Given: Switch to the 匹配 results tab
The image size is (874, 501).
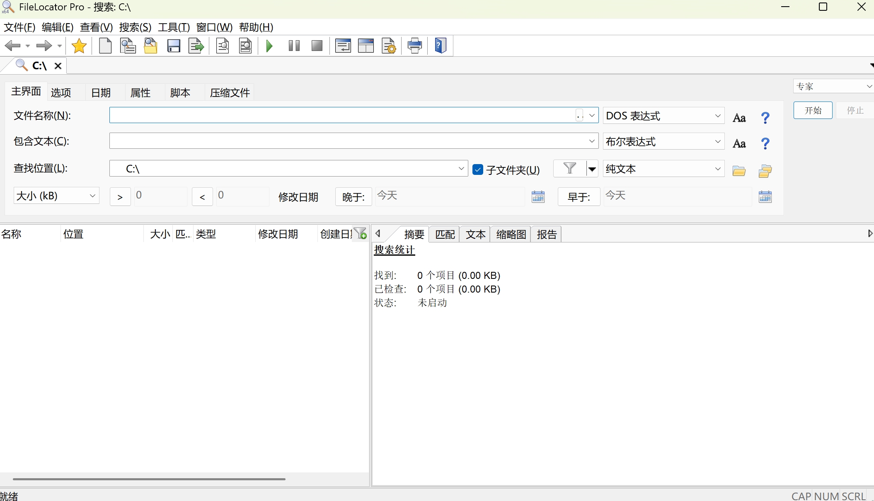Looking at the screenshot, I should [x=445, y=234].
